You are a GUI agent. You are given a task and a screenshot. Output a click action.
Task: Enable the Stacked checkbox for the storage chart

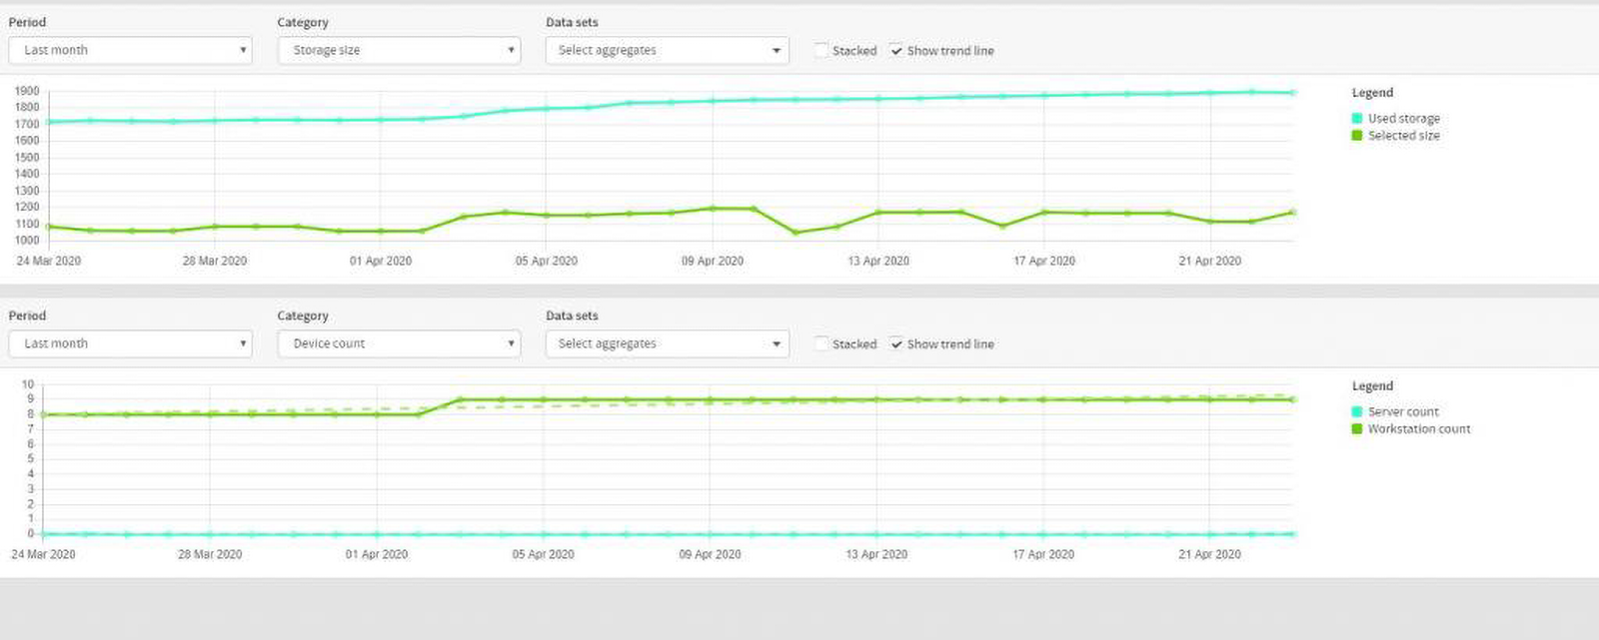pos(821,50)
